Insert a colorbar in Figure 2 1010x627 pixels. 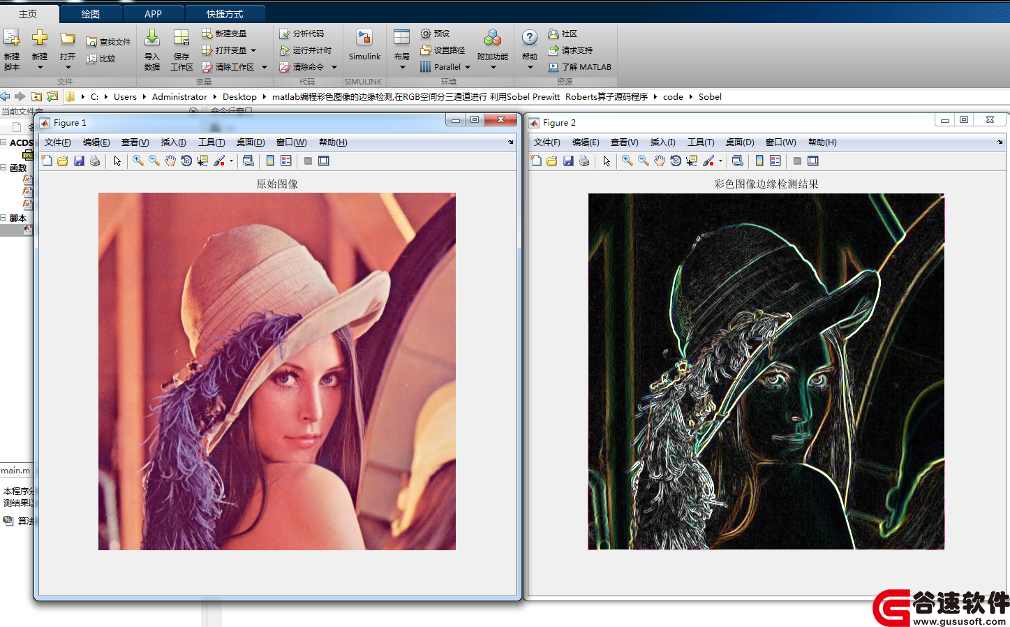[759, 161]
